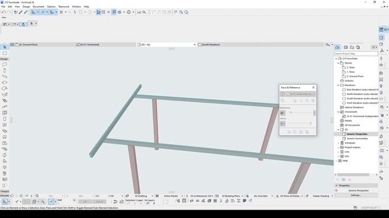Select the Beam tool in the toolbox
The image size is (389, 218).
coord(4,76)
